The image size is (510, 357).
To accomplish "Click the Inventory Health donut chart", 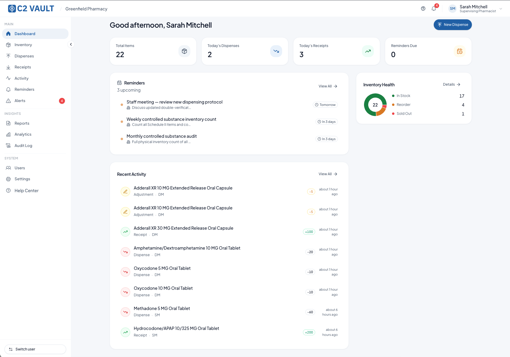I will point(375,105).
